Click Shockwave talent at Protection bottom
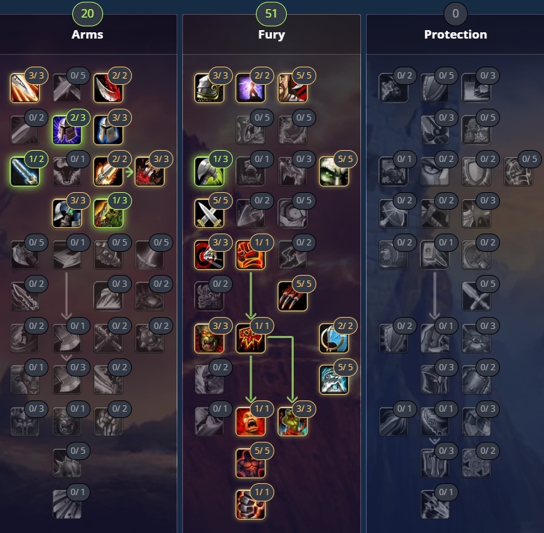 click(x=435, y=504)
